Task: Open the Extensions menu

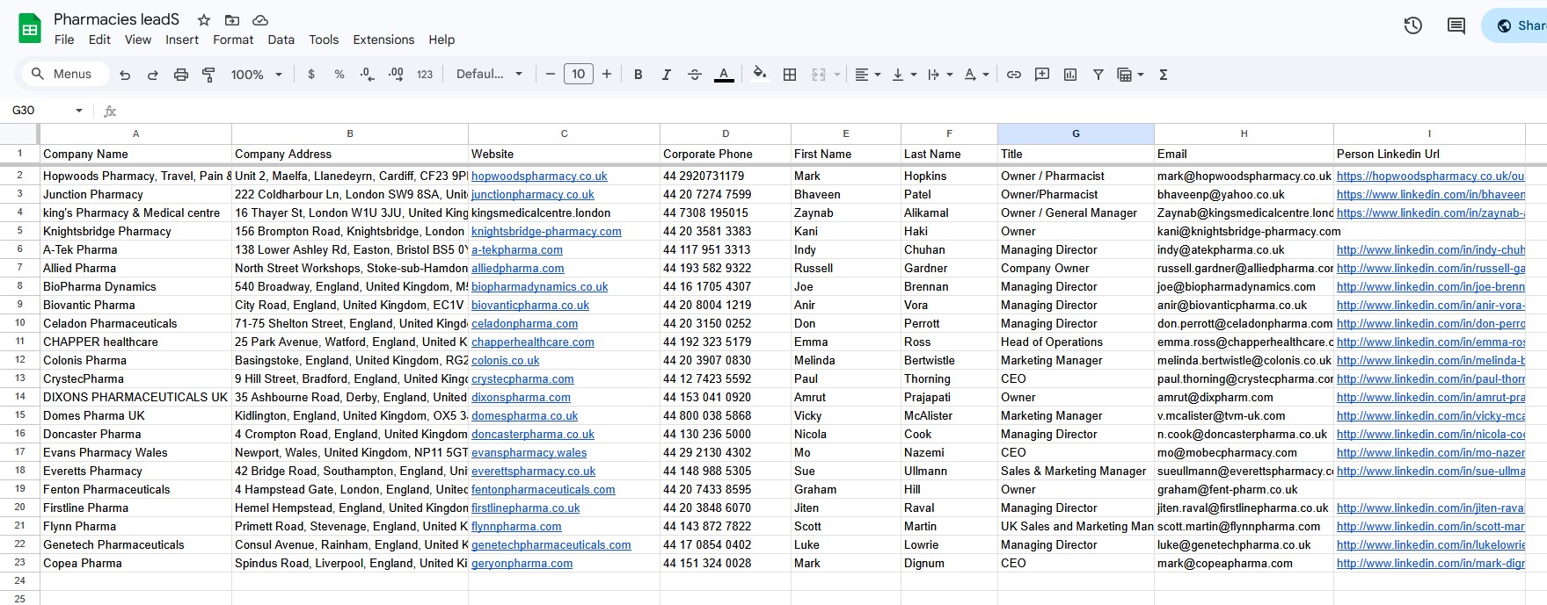Action: click(x=383, y=40)
